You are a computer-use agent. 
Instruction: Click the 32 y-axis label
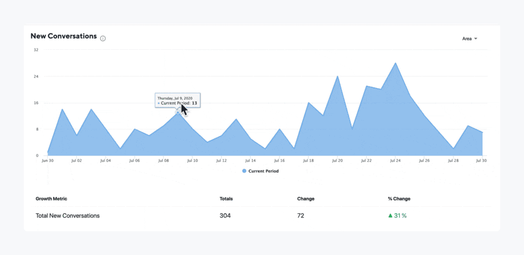[x=36, y=50]
